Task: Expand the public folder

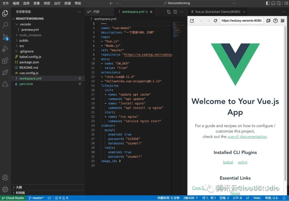Action: coord(17,40)
